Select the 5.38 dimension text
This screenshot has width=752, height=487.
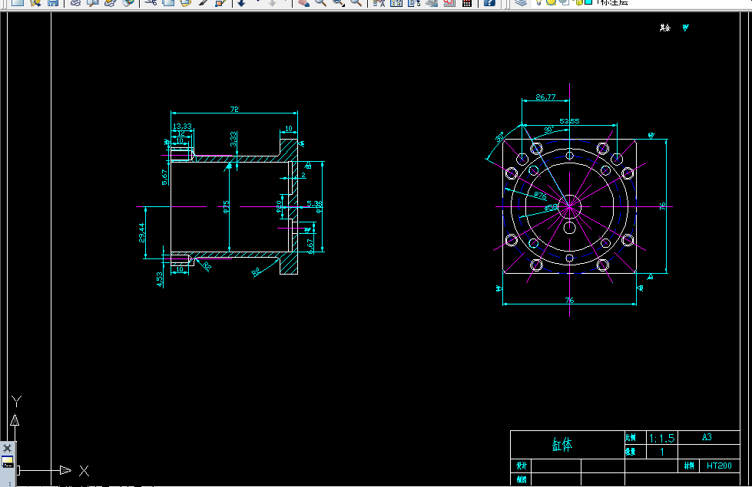click(x=315, y=203)
